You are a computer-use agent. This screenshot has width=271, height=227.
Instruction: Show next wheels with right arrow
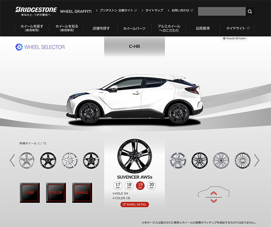tap(257, 160)
